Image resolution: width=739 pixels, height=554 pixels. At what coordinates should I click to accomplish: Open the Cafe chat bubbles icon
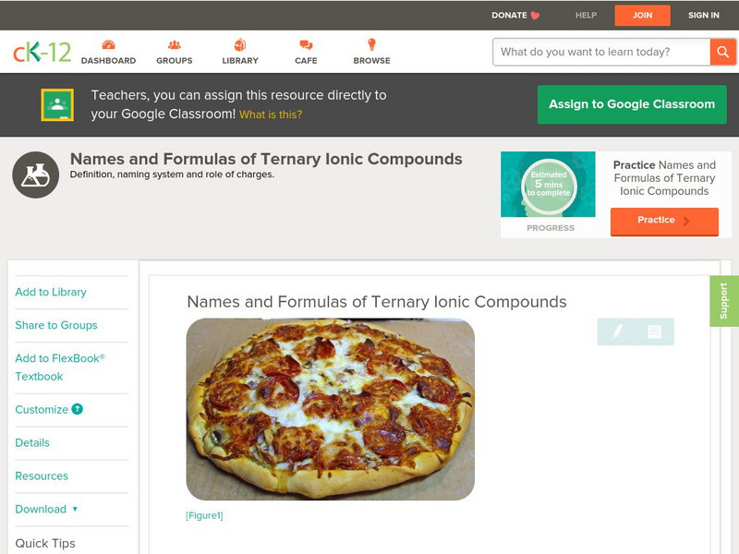pyautogui.click(x=306, y=44)
